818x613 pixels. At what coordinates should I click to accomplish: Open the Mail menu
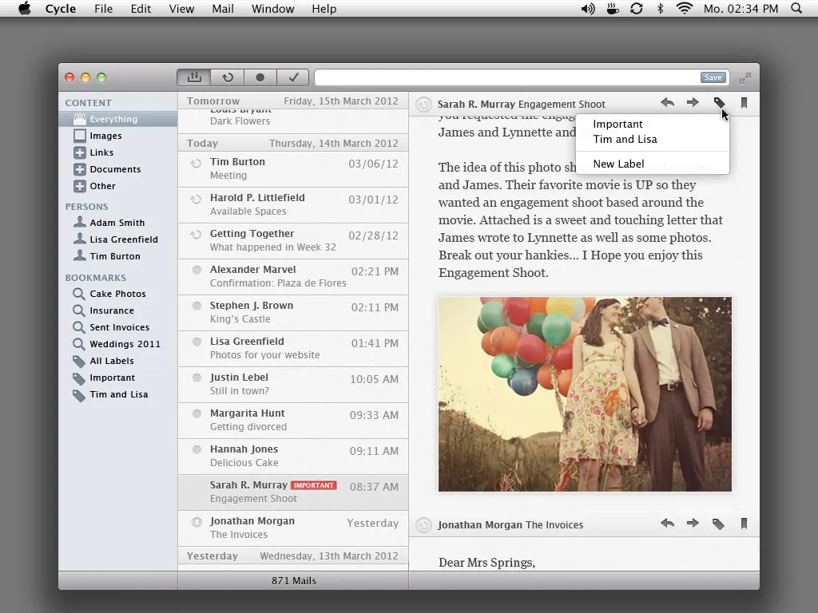point(223,9)
